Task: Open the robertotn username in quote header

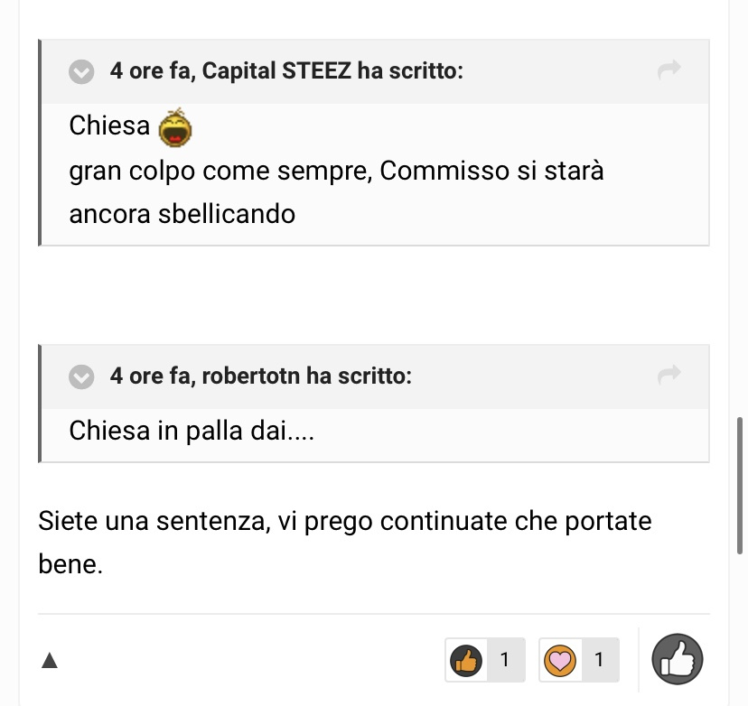Action: click(251, 376)
